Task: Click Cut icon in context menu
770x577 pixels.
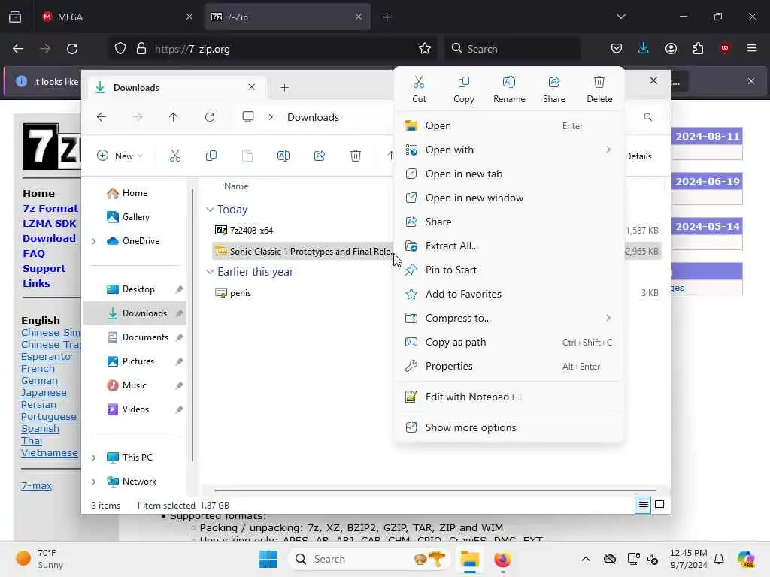Action: 419,82
